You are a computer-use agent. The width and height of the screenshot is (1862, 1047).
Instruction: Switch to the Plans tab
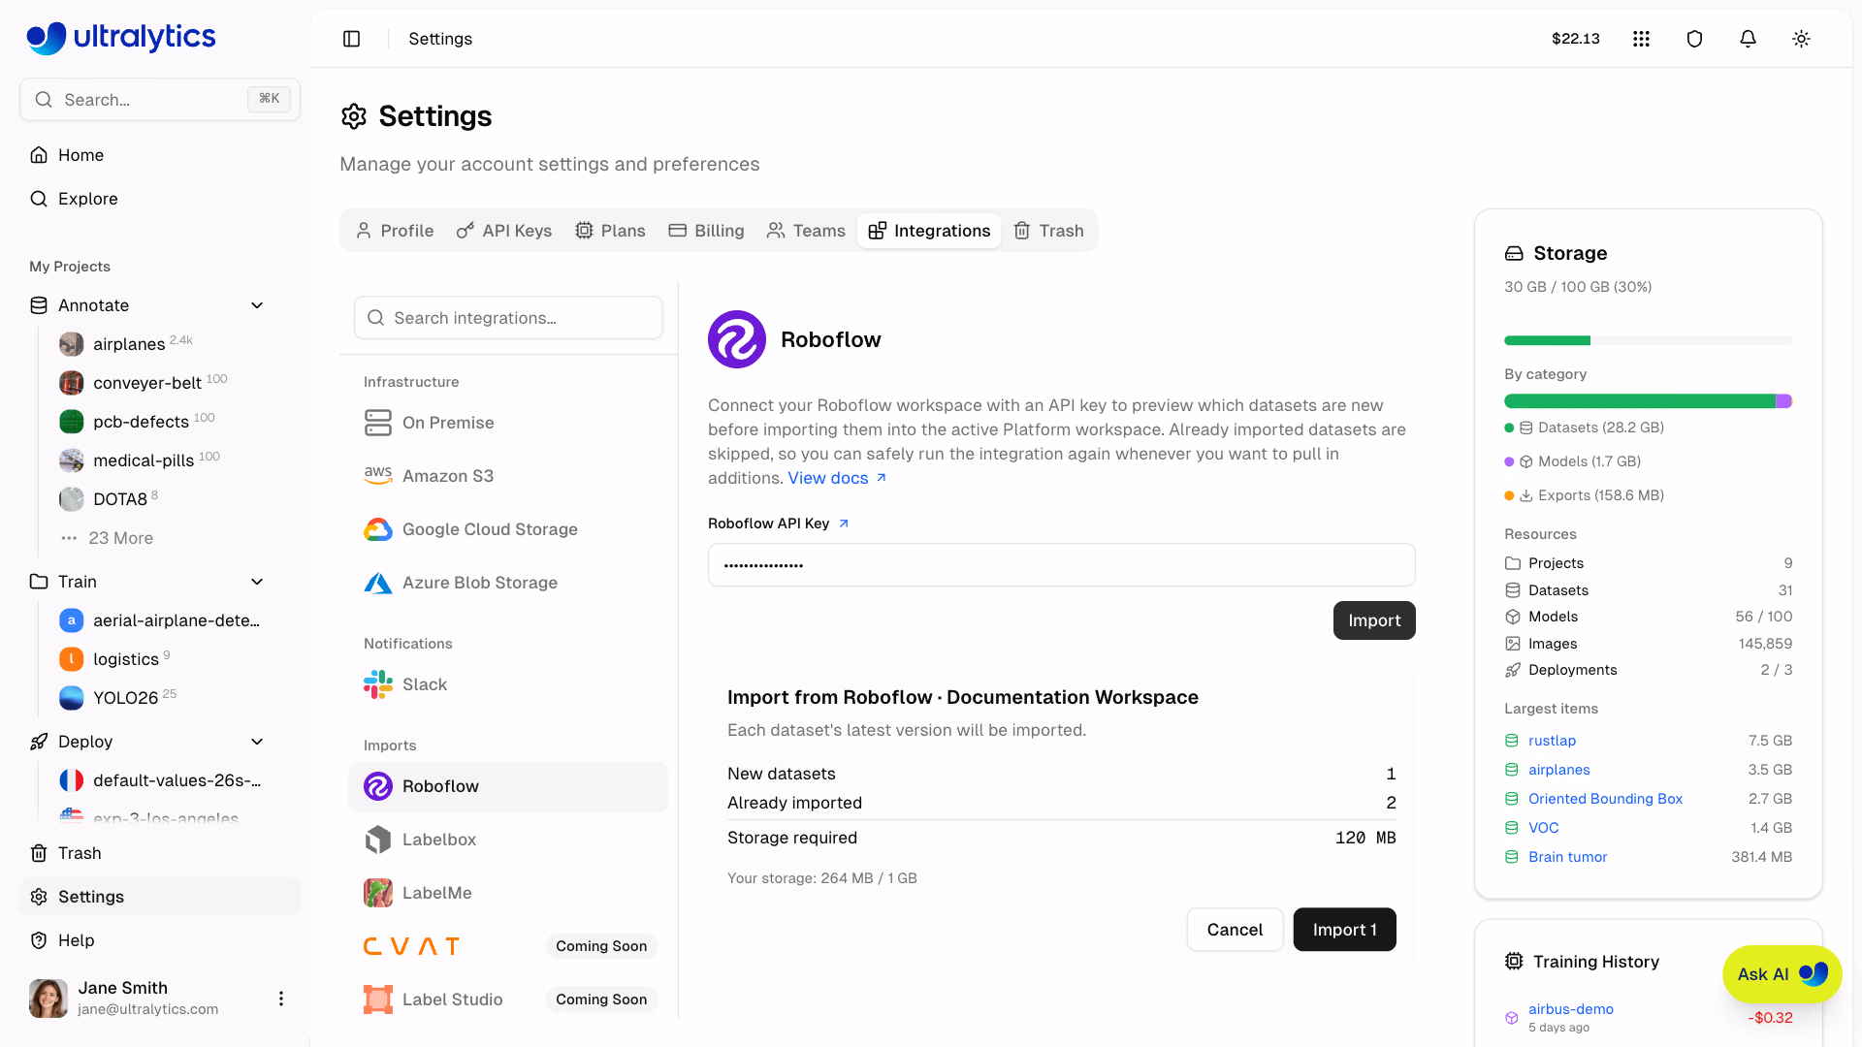610,231
